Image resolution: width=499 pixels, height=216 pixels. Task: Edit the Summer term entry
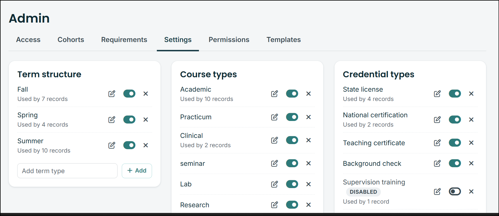(x=112, y=145)
